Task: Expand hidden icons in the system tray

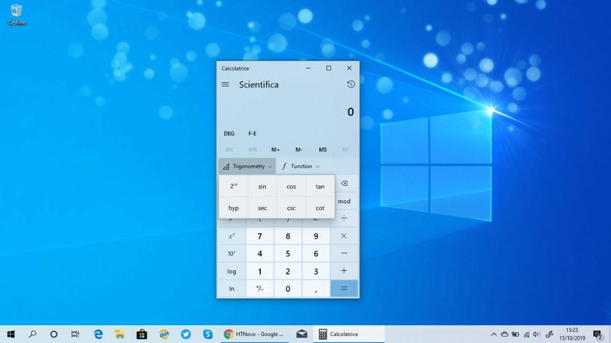Action: point(493,334)
